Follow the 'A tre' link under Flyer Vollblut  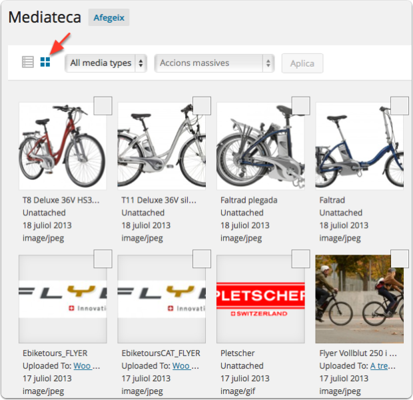(379, 366)
